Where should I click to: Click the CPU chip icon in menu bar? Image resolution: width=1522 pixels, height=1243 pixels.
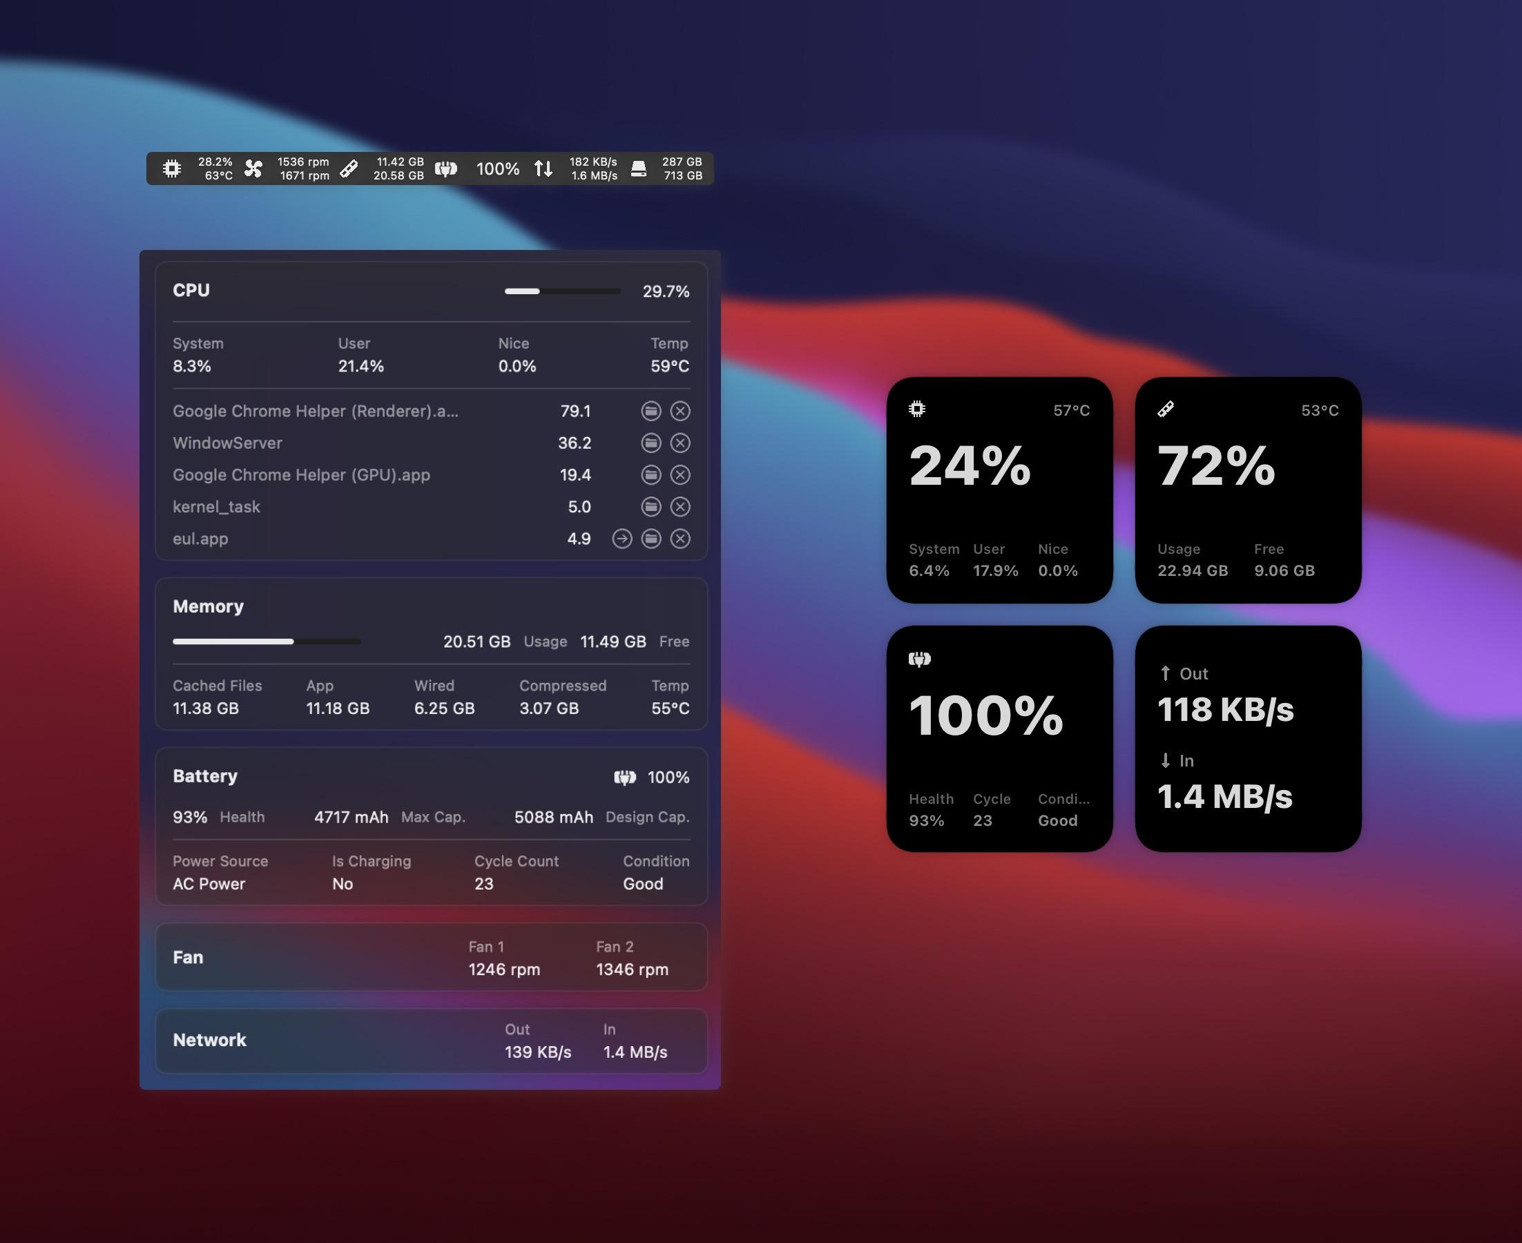(x=171, y=169)
